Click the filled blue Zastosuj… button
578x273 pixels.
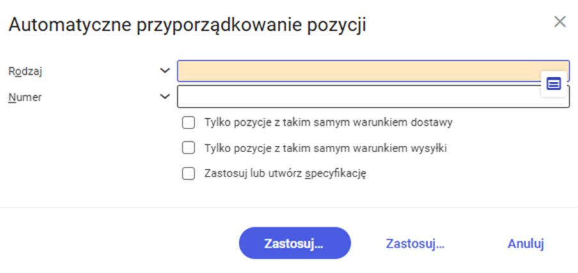[294, 243]
